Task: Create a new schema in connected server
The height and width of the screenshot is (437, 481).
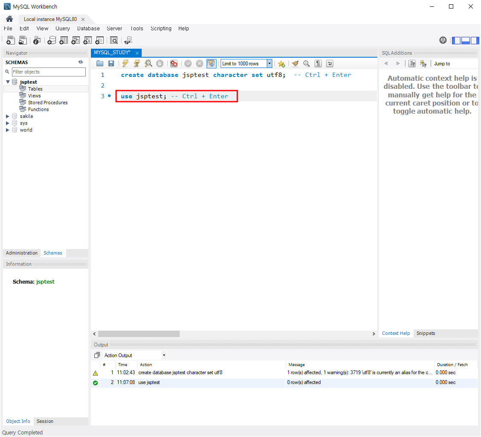Action: [x=52, y=40]
